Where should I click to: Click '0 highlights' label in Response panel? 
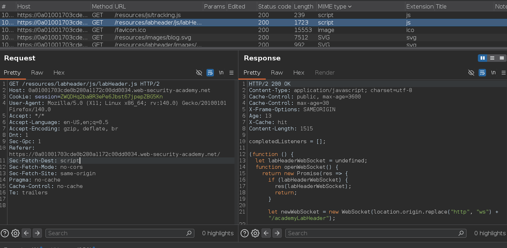coord(490,233)
